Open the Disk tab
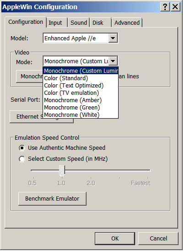 [98, 23]
